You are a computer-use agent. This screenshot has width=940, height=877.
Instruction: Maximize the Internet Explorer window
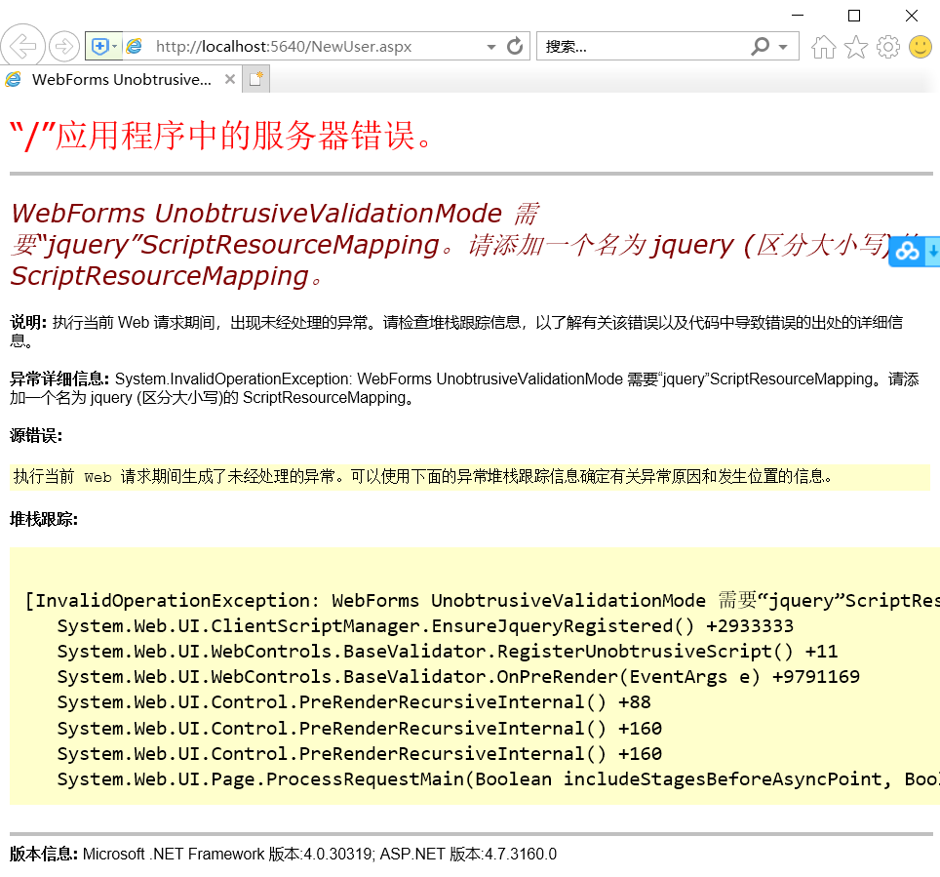click(x=854, y=16)
